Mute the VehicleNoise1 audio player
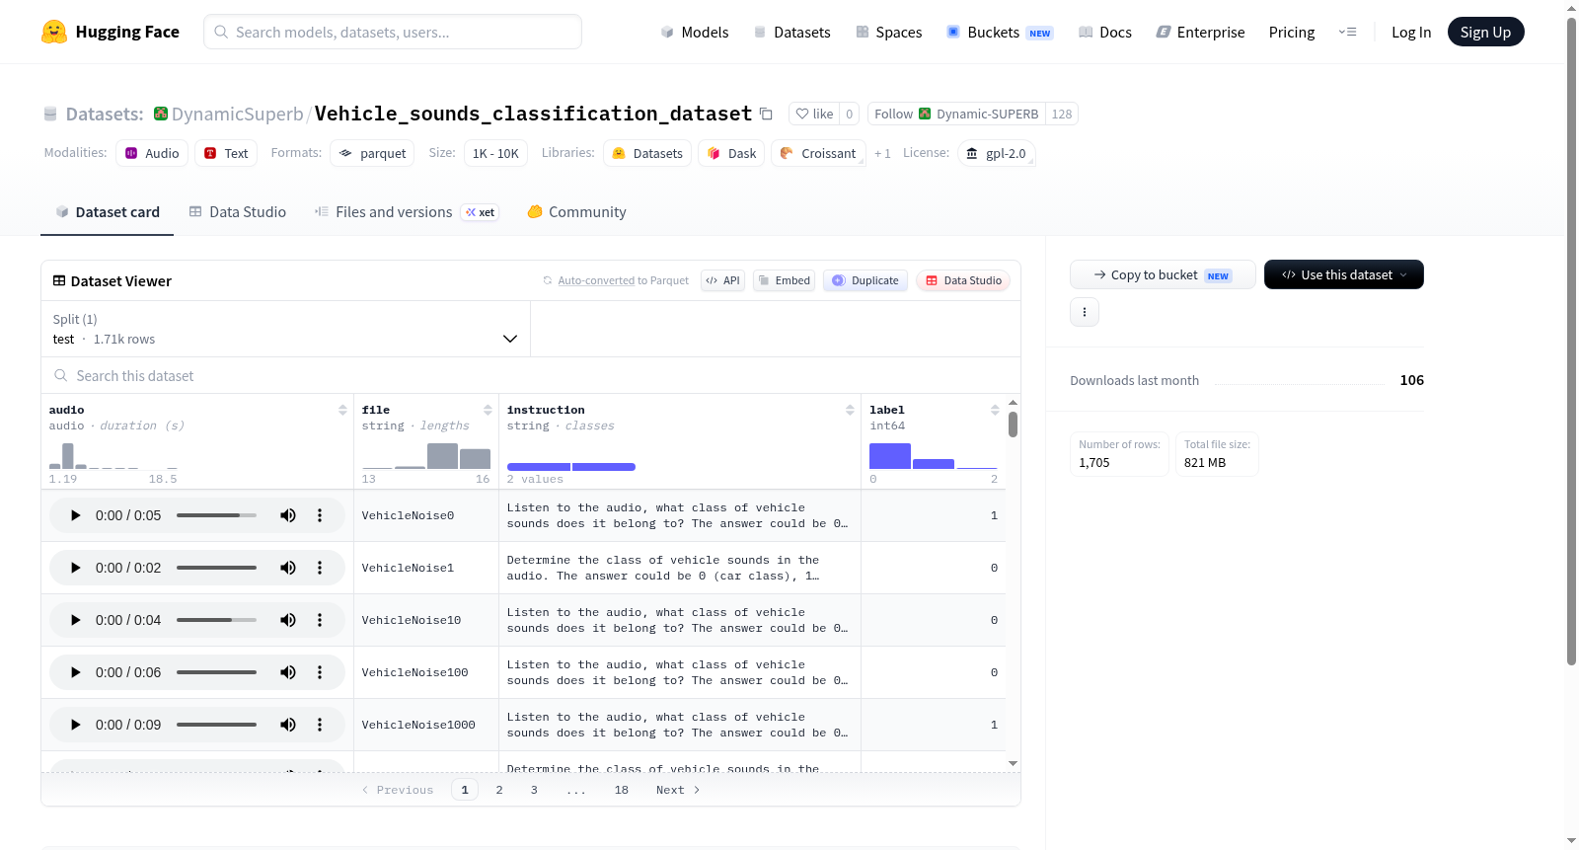This screenshot has height=850, width=1579. pyautogui.click(x=288, y=568)
